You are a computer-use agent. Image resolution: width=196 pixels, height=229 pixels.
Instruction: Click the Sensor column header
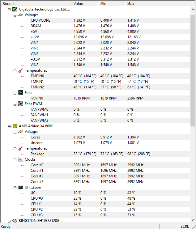(36, 3)
